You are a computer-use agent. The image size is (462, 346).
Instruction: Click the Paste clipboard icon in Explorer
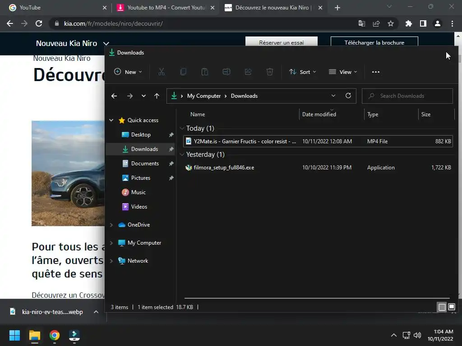[x=205, y=72]
